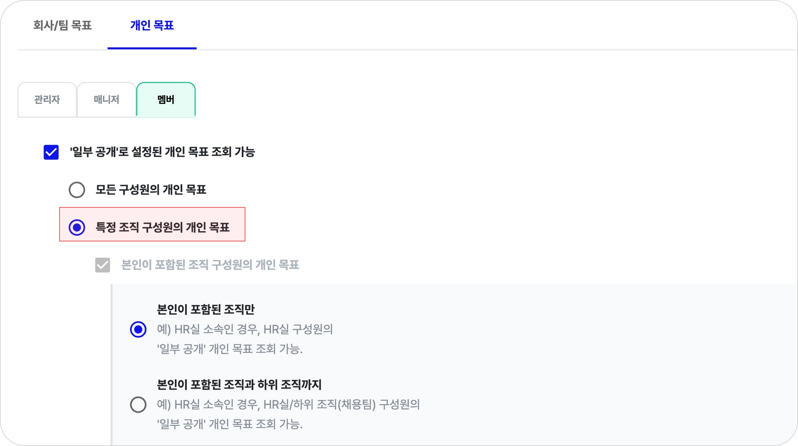Select the 개인 목표 tab

click(152, 25)
